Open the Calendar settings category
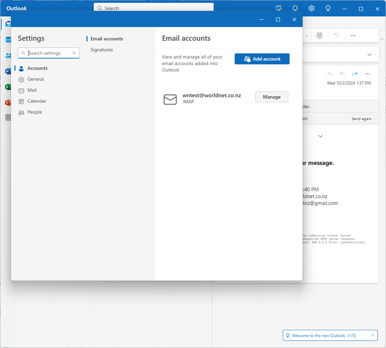This screenshot has width=386, height=348. coord(37,101)
